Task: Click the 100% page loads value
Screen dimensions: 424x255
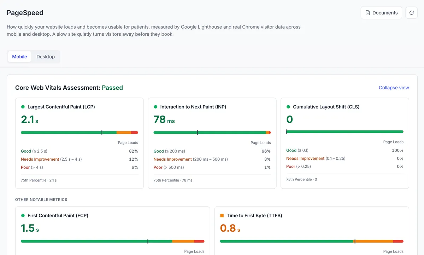Action: coord(397,150)
